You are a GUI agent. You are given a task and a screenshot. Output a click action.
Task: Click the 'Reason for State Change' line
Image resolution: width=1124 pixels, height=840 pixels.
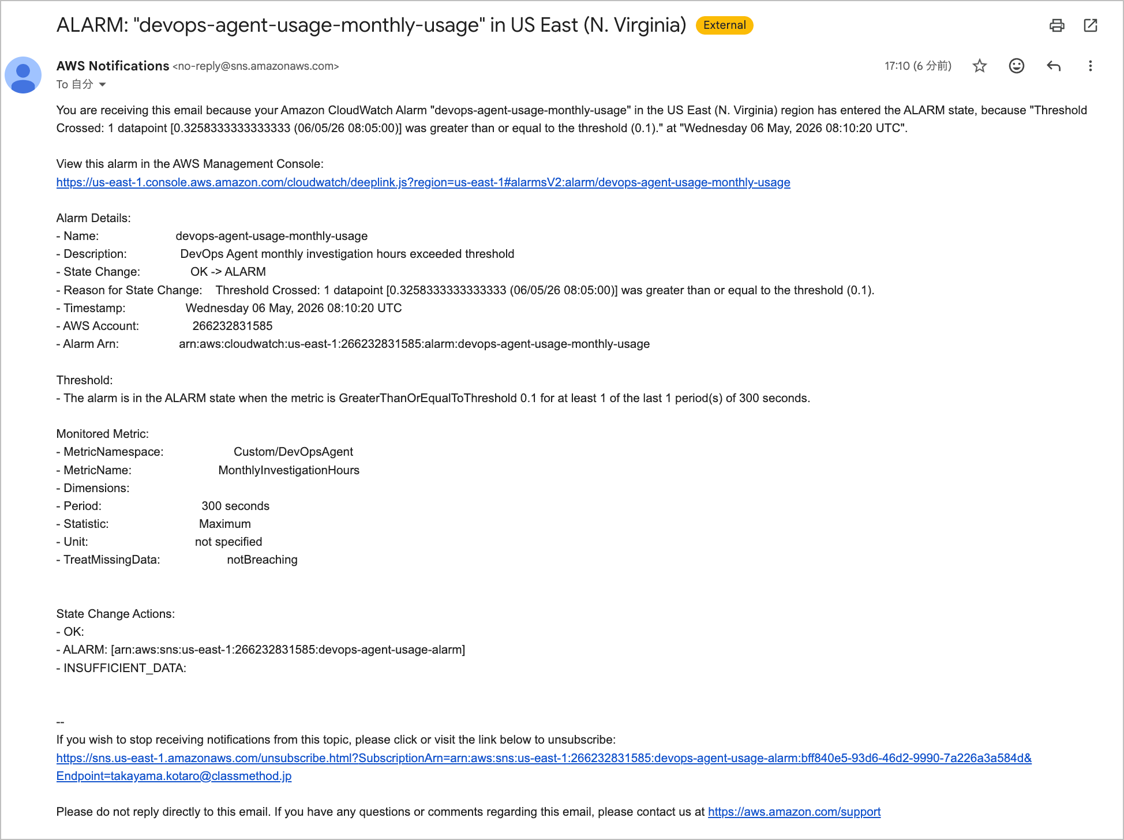point(465,290)
